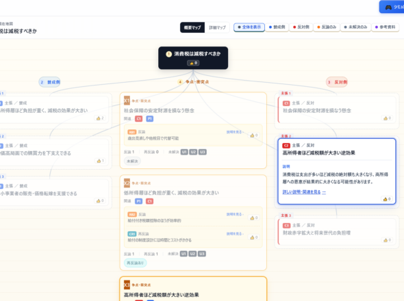Screen dimensions: 404x301
Task: Open unresolved tag U3 in X1 card
Action: click(203, 152)
